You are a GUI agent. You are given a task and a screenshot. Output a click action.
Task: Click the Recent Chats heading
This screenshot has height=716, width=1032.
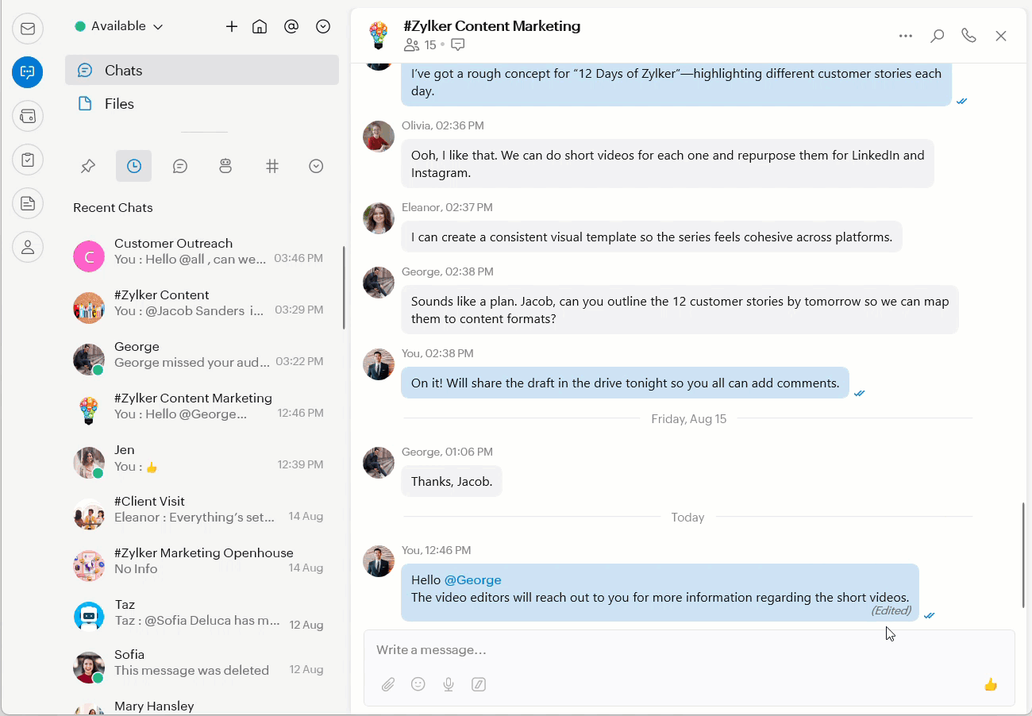pyautogui.click(x=113, y=208)
